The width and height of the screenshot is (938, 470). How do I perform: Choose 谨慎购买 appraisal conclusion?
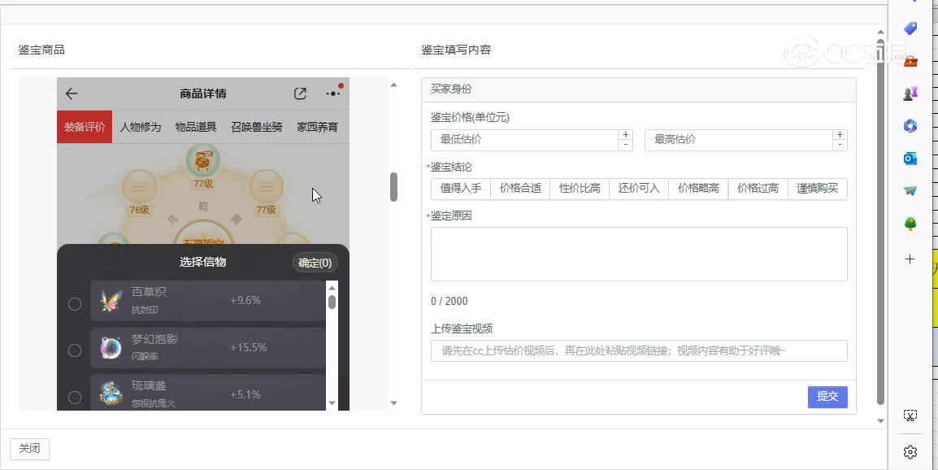pyautogui.click(x=817, y=189)
